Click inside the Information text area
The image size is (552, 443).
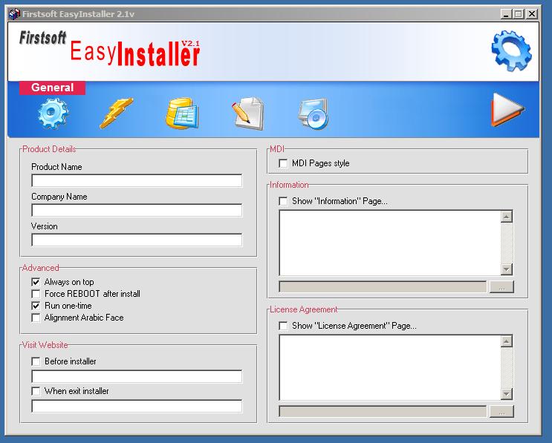tap(390, 243)
